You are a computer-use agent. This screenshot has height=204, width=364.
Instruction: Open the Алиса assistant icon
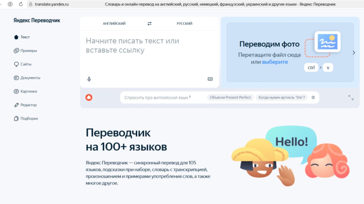(89, 97)
